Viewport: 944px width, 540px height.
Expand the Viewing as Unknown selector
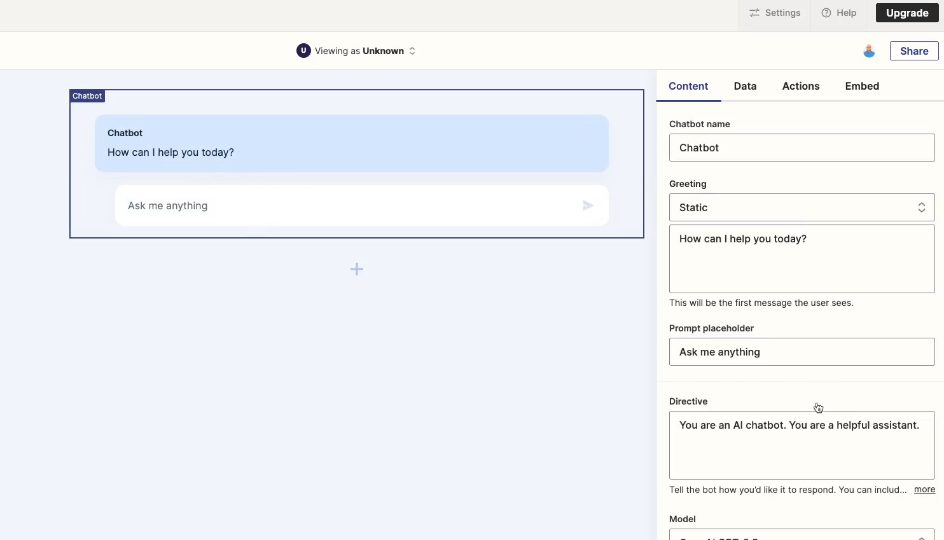(x=412, y=51)
